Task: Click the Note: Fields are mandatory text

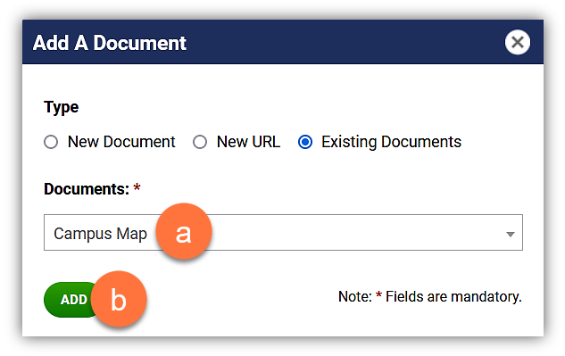Action: pyautogui.click(x=430, y=297)
